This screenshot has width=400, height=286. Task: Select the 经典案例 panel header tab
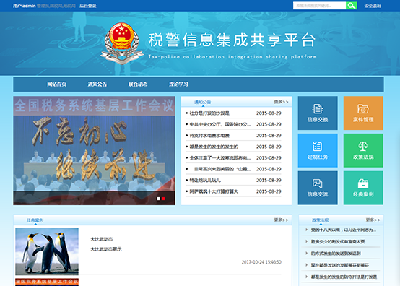[x=35, y=220]
